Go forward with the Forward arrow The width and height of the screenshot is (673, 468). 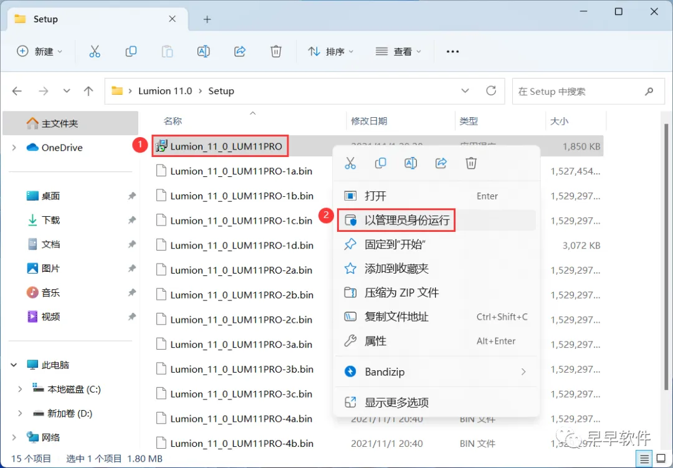44,91
